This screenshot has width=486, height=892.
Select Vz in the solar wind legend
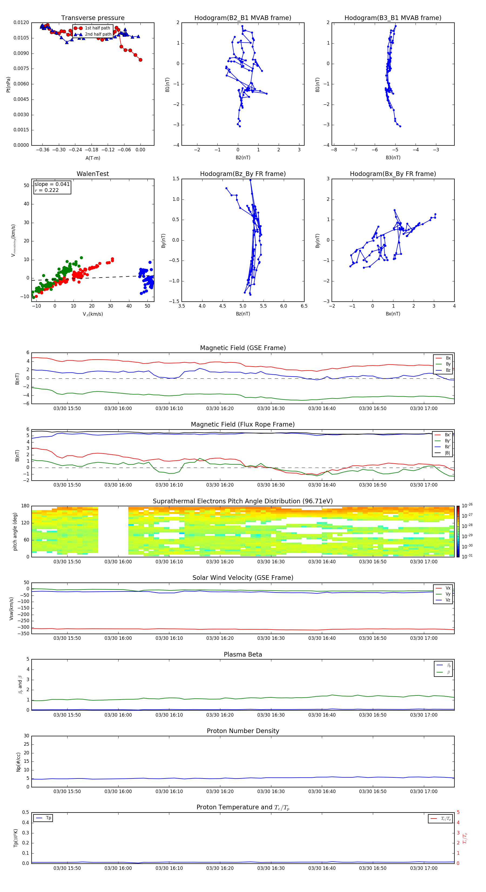(443, 600)
